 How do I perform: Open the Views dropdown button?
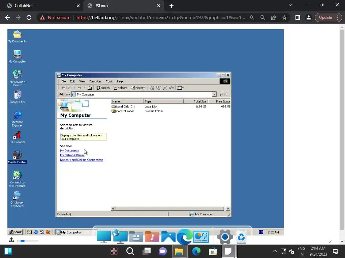181,88
